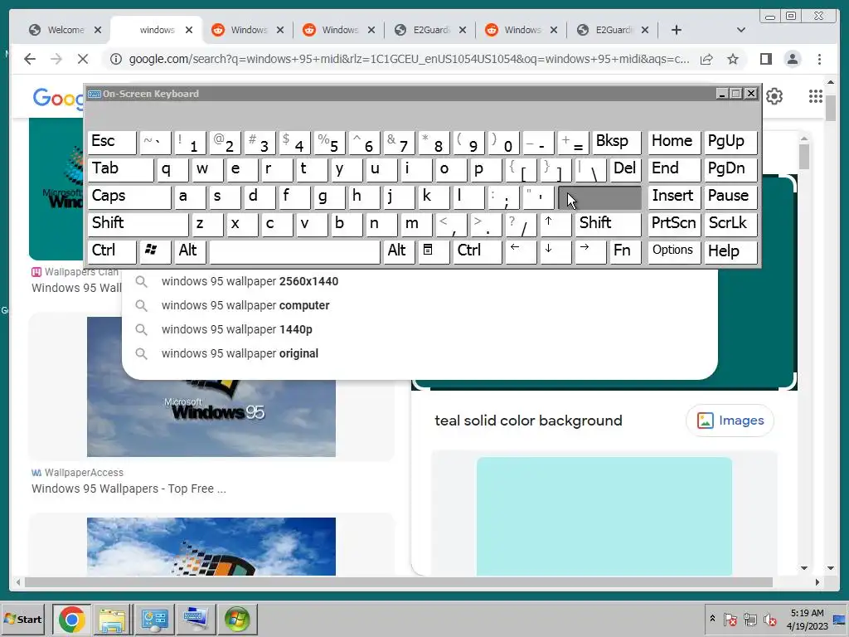Click the Del key on keyboard
This screenshot has height=637, width=849.
625,169
